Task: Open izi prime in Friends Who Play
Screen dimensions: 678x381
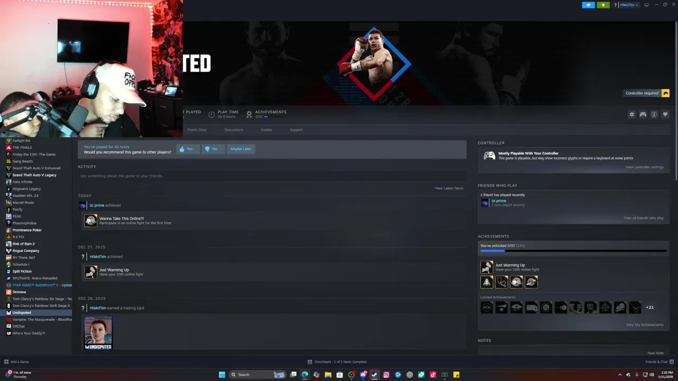Action: pos(498,201)
